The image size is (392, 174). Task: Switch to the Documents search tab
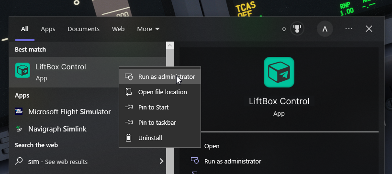tap(83, 29)
